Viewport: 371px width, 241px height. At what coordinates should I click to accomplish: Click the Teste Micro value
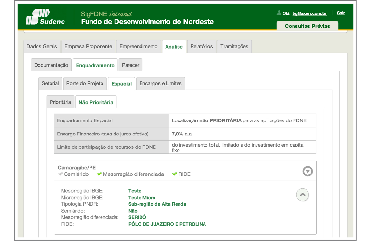tap(142, 198)
